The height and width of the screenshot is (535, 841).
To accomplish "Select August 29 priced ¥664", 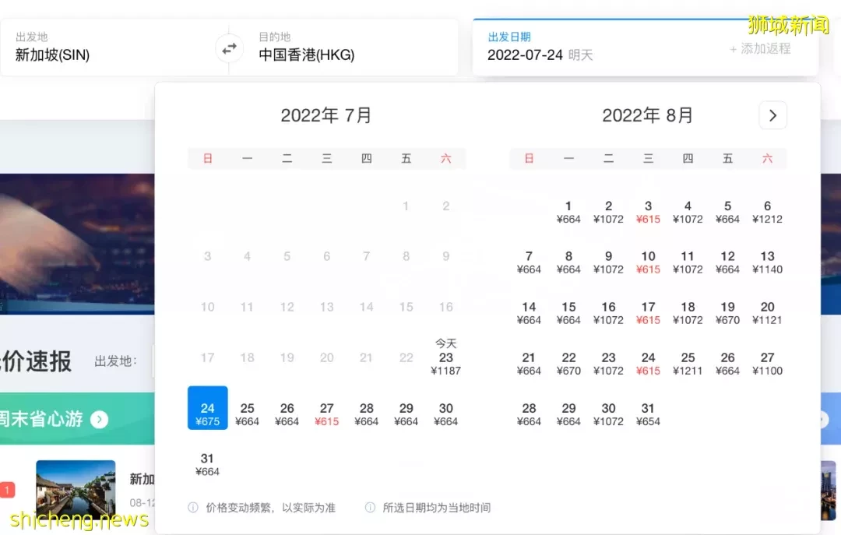I will click(x=568, y=414).
